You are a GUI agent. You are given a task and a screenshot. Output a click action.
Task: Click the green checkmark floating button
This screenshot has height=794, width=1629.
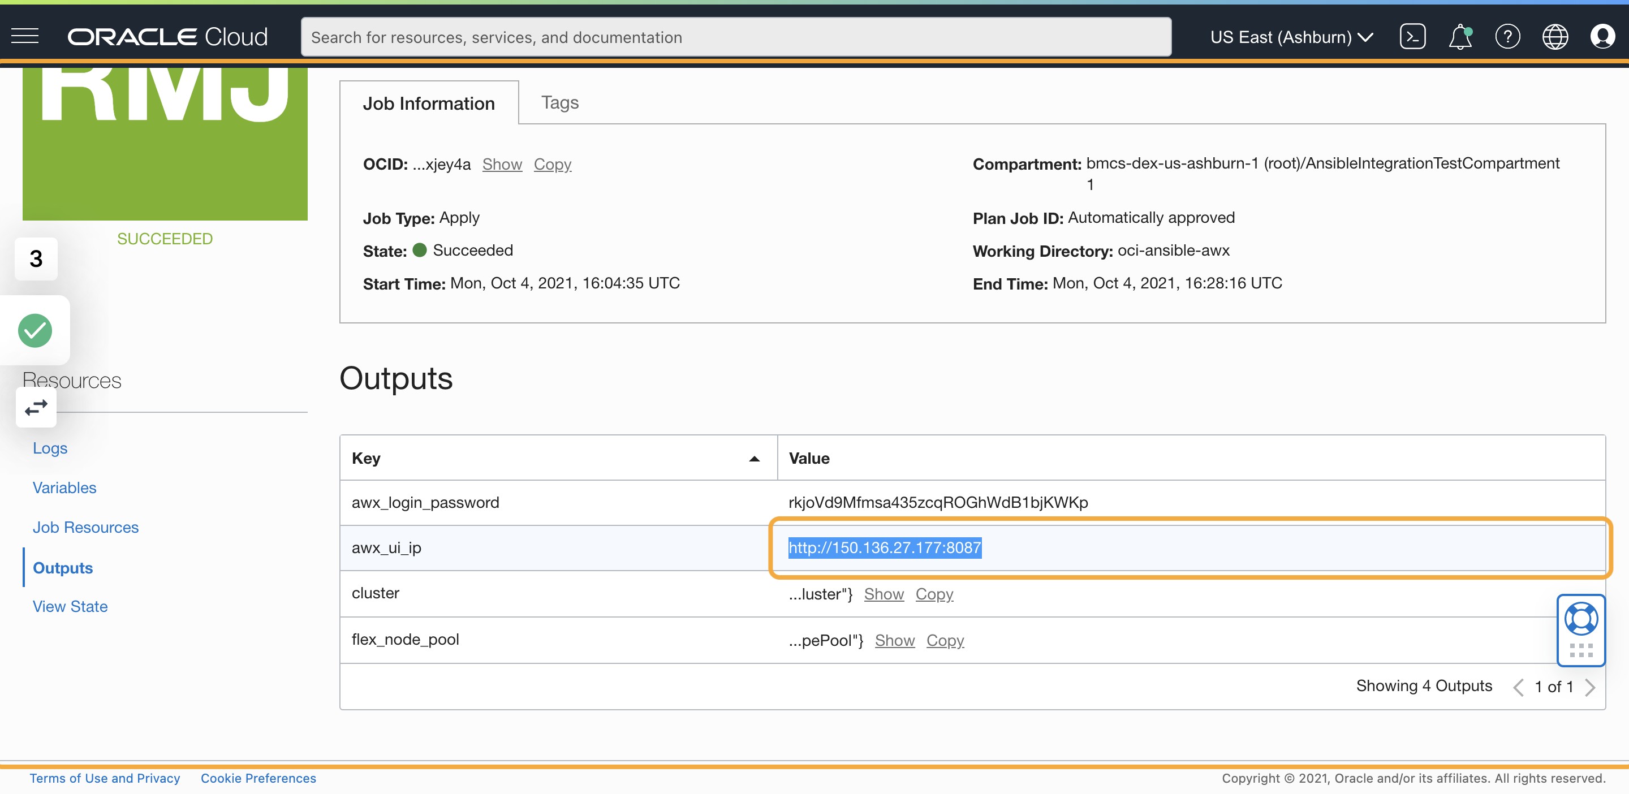(35, 330)
